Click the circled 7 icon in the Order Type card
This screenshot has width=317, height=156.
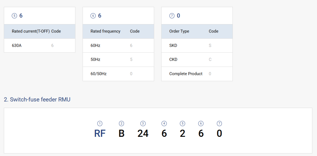click(x=172, y=16)
